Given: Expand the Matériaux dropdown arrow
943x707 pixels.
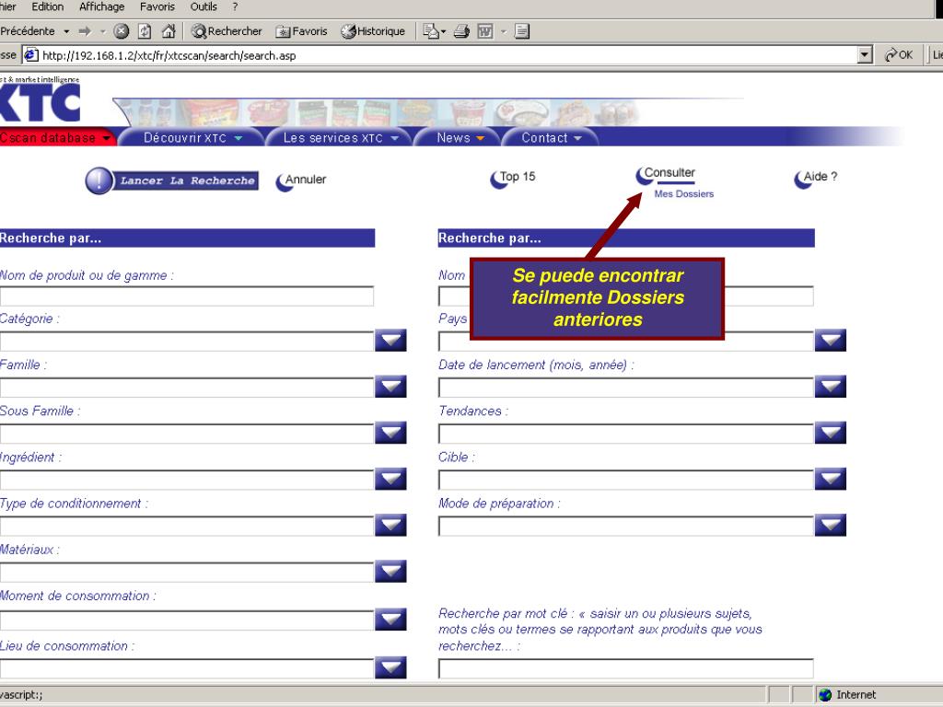Looking at the screenshot, I should coord(390,571).
